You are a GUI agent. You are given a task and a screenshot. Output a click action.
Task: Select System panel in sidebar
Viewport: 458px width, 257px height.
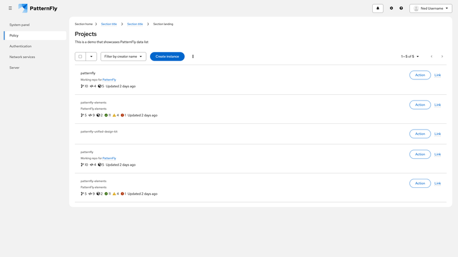coord(19,25)
